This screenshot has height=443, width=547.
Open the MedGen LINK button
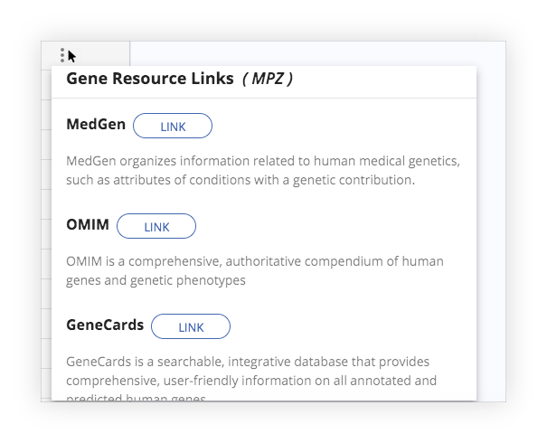click(x=173, y=126)
